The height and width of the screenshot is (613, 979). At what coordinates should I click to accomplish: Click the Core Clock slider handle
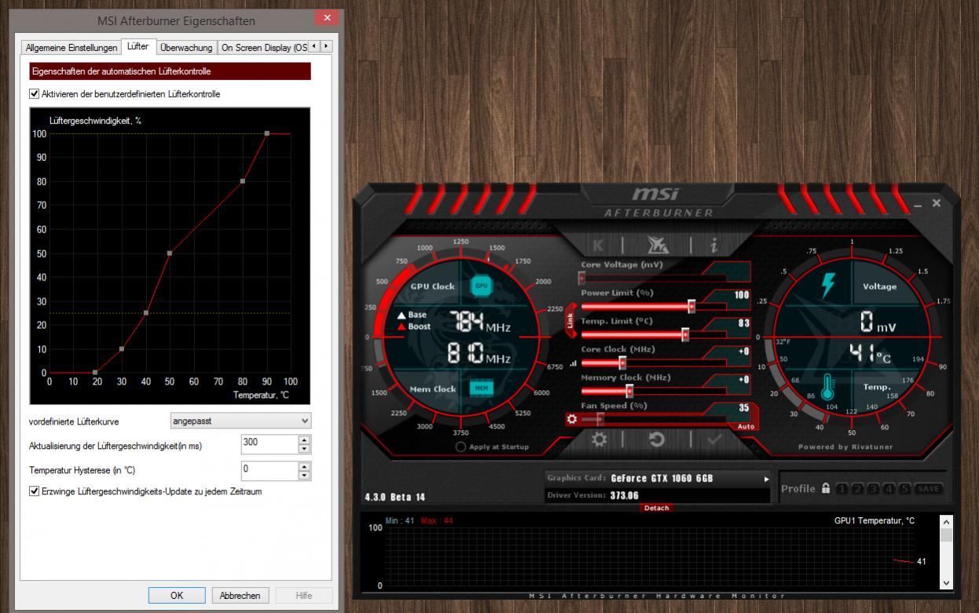[622, 363]
